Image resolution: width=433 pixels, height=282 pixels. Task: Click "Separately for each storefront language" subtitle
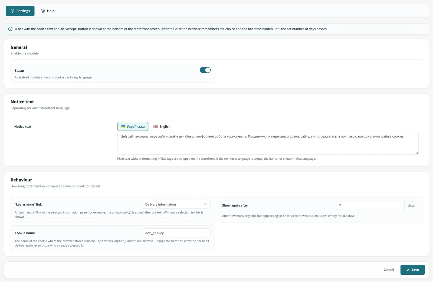point(40,108)
